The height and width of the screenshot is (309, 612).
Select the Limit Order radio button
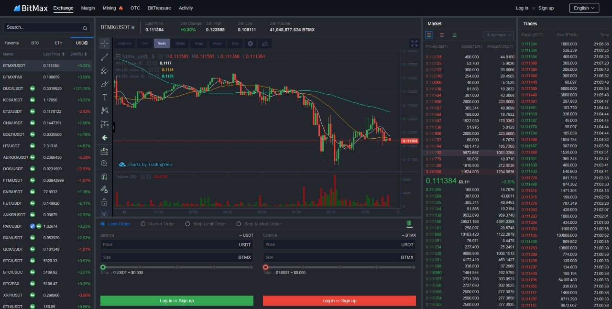(103, 224)
